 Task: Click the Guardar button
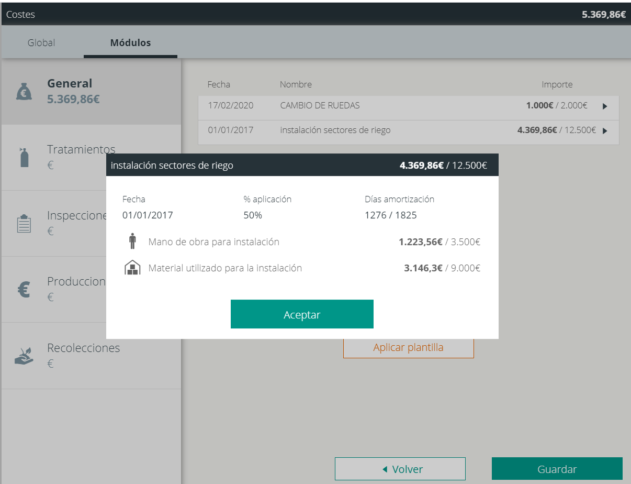(x=557, y=469)
